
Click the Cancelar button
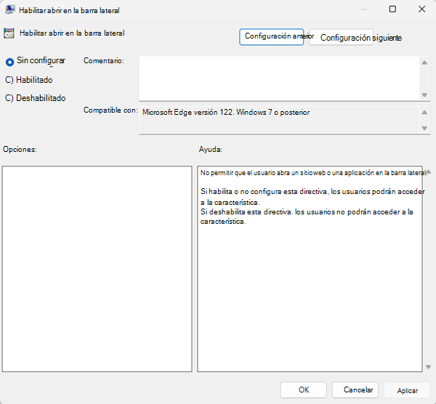(x=355, y=389)
